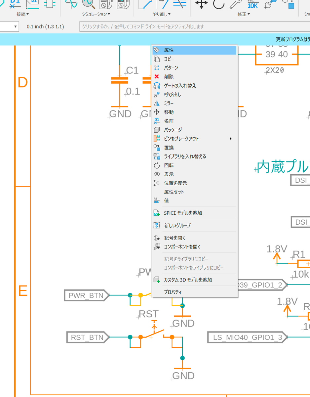Open the 接続 toolbar dropdown
The image size is (310, 397).
(x=22, y=14)
